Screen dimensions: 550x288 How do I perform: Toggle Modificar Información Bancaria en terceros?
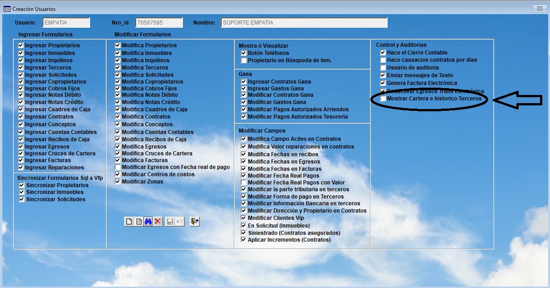244,204
